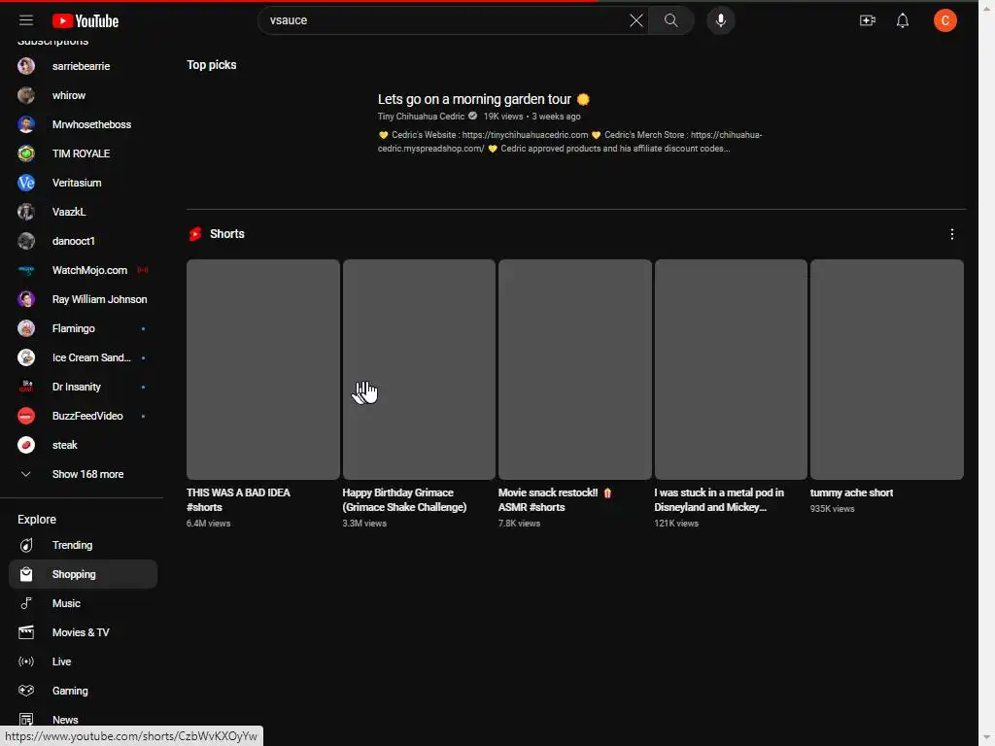Click the magnifier search button
The image size is (995, 746).
click(x=670, y=20)
